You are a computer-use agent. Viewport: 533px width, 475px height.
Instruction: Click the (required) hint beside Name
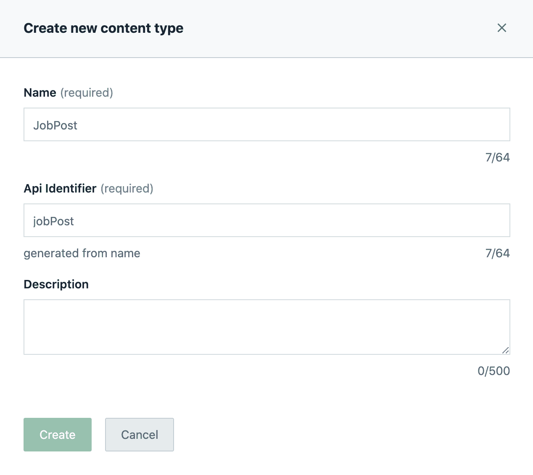coord(87,92)
